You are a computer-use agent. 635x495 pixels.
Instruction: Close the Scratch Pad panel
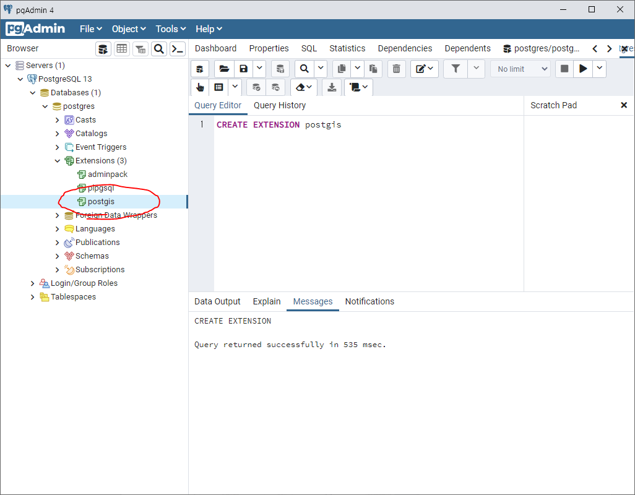coord(624,105)
